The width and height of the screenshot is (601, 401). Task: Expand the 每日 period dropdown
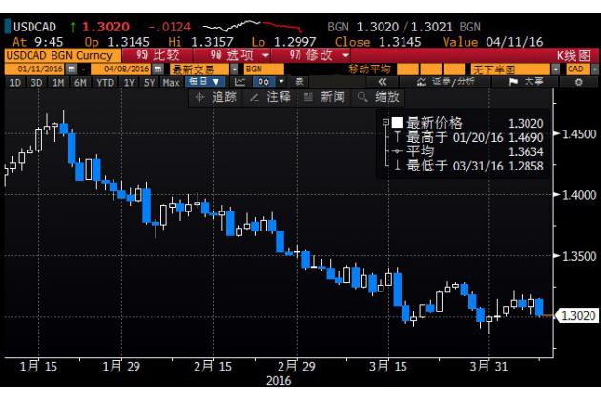[205, 83]
